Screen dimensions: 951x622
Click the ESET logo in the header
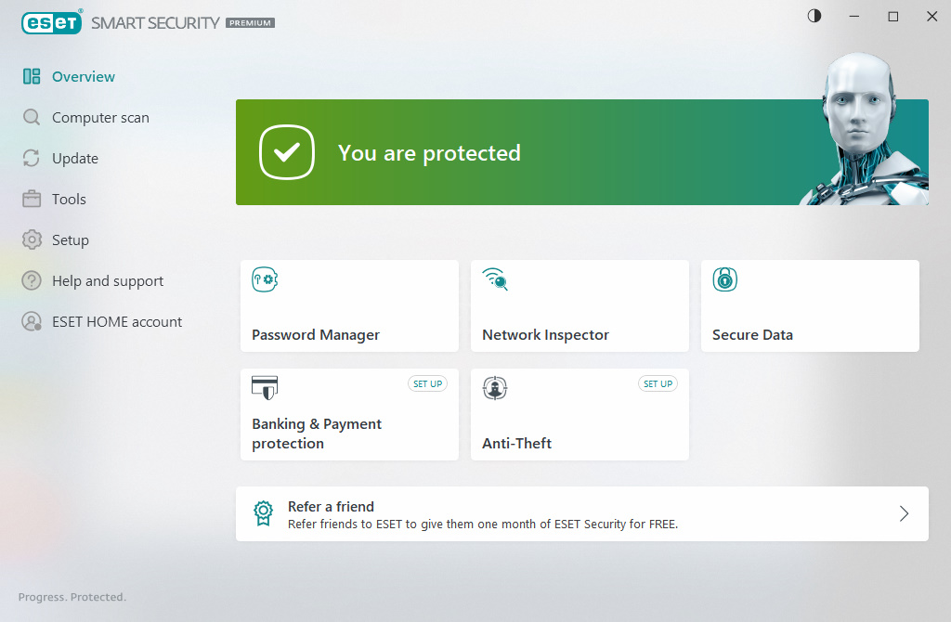click(x=52, y=22)
